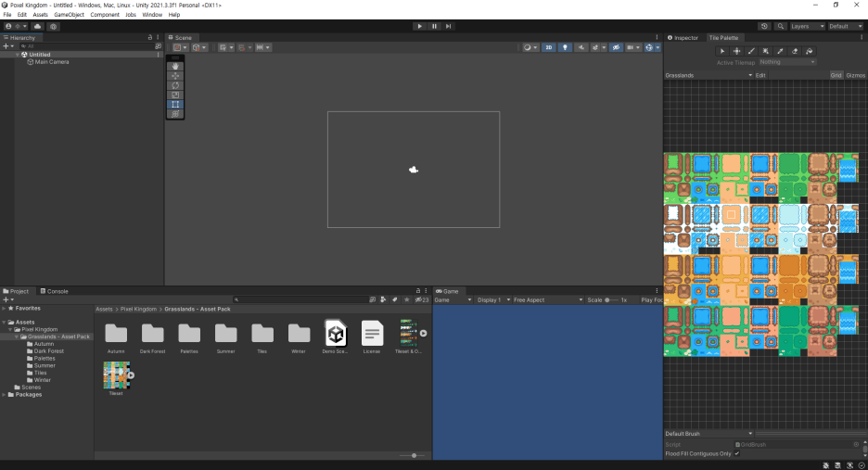
Task: Open the Default Brush dropdown
Action: tap(708, 434)
